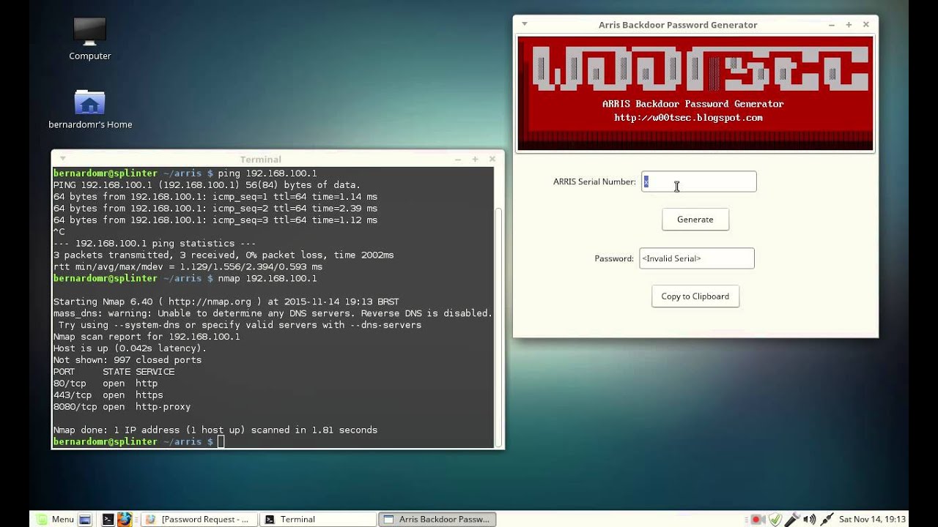The height and width of the screenshot is (527, 938).
Task: Maximize the Arris Backdoor Password Generator window
Action: [849, 25]
